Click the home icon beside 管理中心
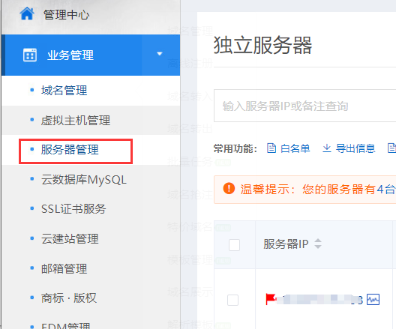This screenshot has width=396, height=329. [27, 13]
